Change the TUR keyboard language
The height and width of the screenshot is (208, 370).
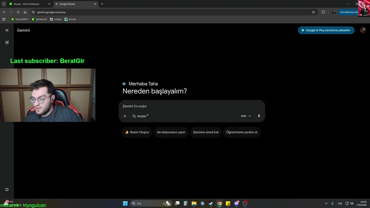[340, 203]
